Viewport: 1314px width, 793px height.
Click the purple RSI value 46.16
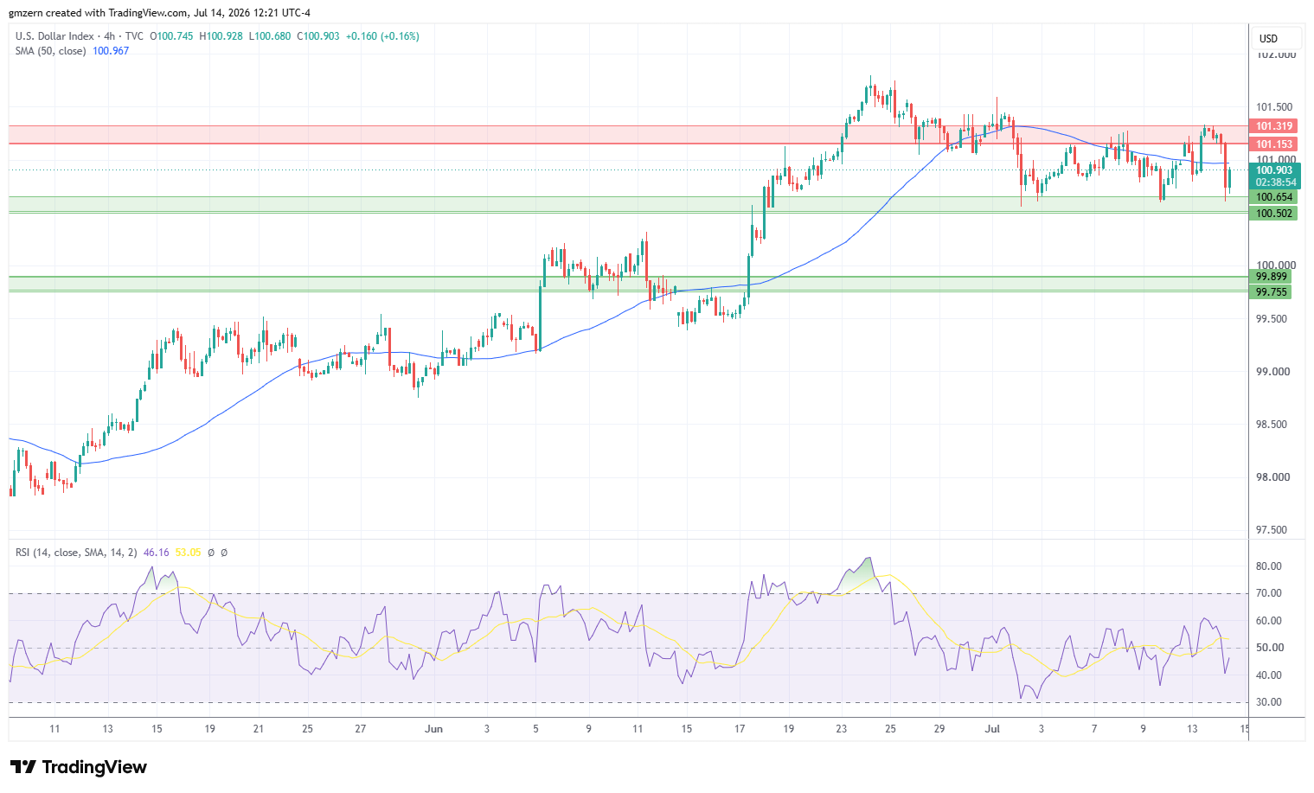click(157, 553)
